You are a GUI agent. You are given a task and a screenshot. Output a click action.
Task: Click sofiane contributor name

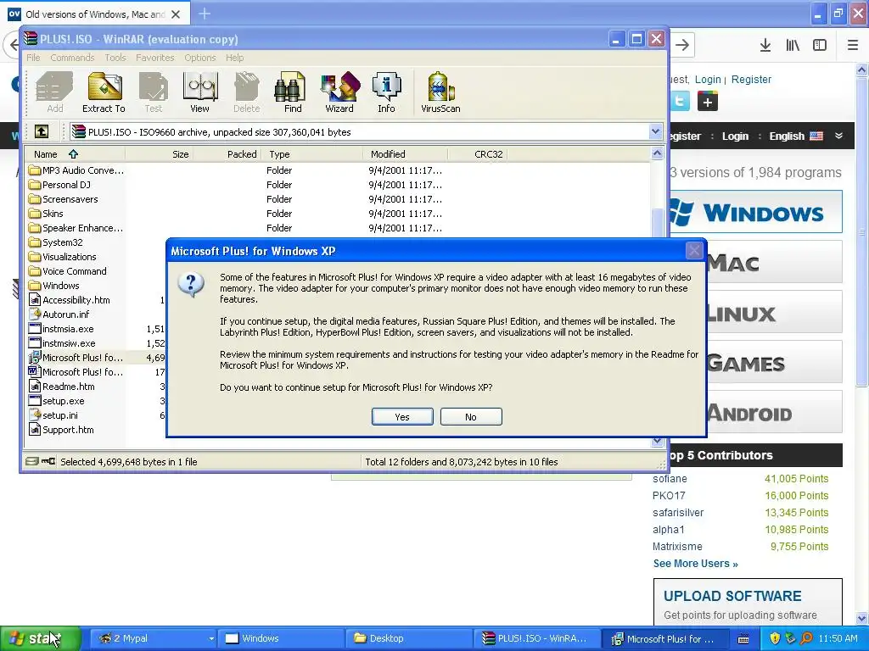(x=670, y=479)
